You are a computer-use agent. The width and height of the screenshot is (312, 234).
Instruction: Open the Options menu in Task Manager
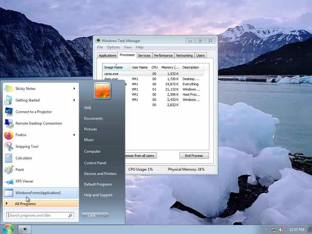[113, 47]
